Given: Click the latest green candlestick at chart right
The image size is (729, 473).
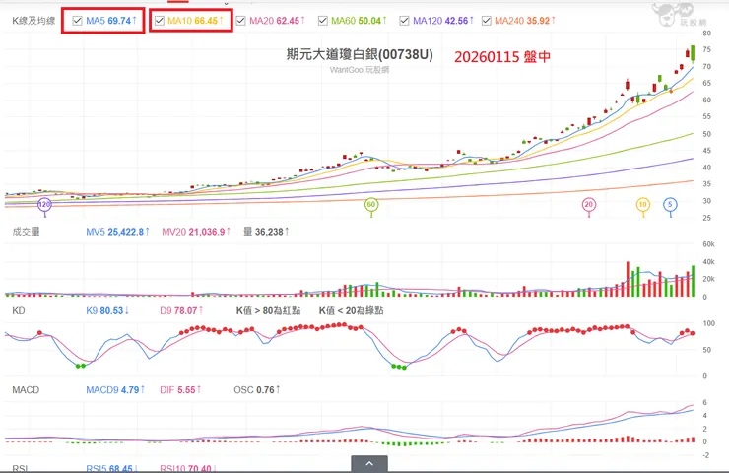Looking at the screenshot, I should (693, 53).
